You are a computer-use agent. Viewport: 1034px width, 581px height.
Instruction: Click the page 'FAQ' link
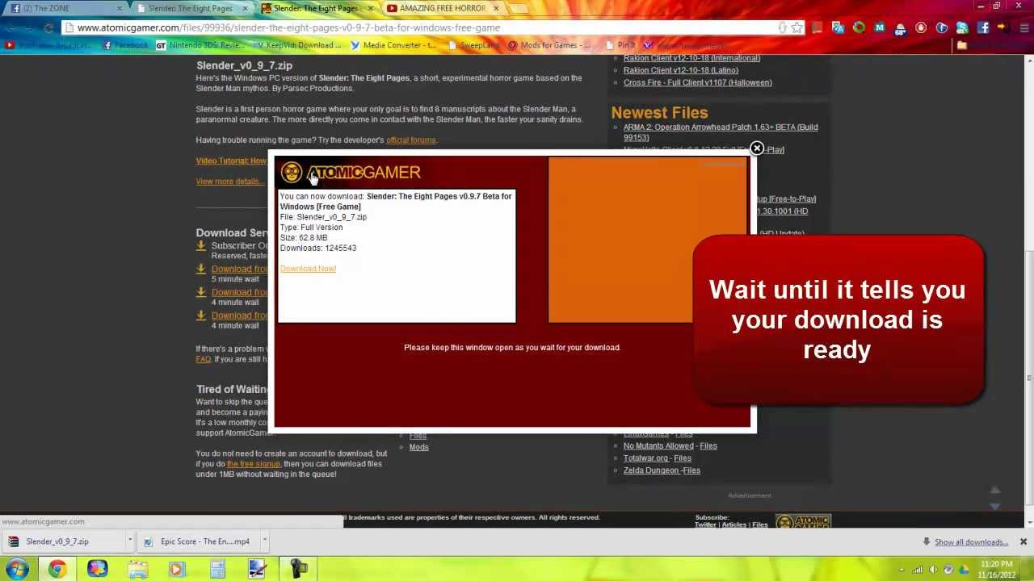click(x=203, y=359)
